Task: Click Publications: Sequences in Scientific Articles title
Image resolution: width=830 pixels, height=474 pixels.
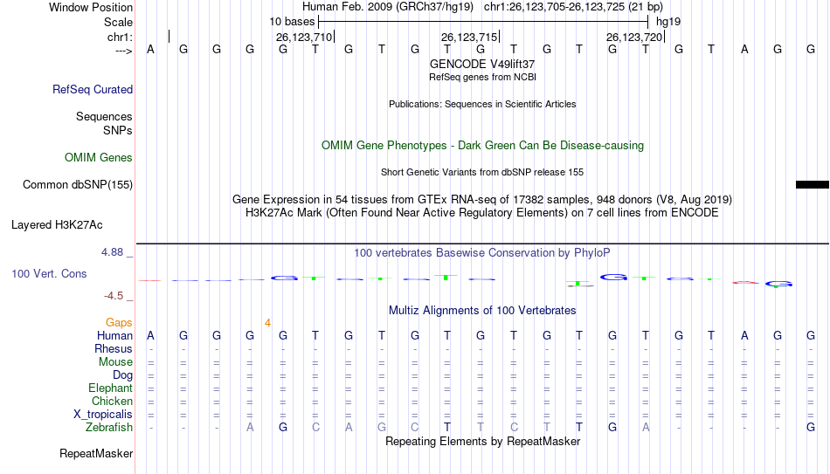Action: pos(482,104)
